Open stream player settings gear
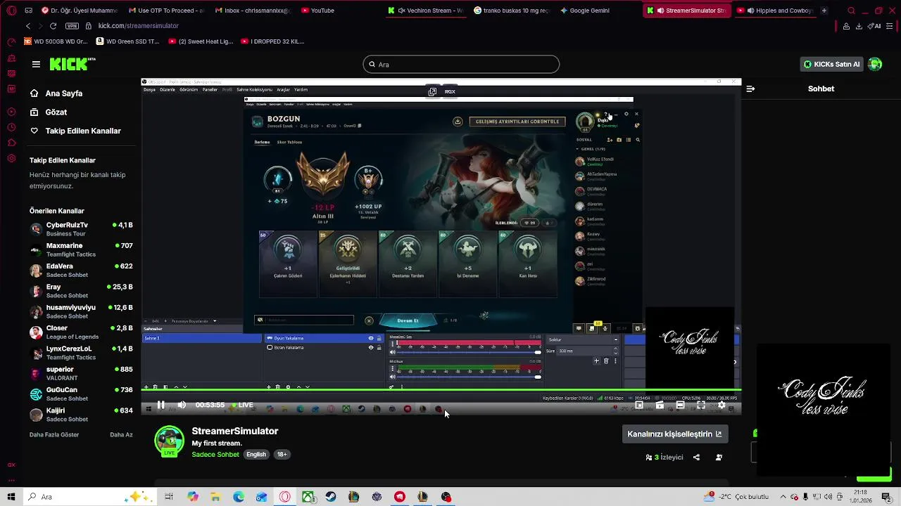The height and width of the screenshot is (506, 901). coord(722,406)
